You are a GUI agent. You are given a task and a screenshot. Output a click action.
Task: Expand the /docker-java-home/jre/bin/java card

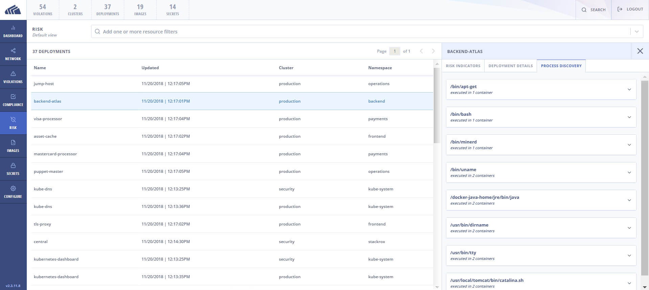pyautogui.click(x=541, y=200)
